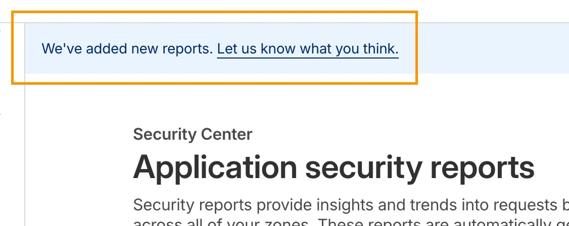The image size is (569, 226).
Task: Click empty blue banner area right of link
Action: 485,49
